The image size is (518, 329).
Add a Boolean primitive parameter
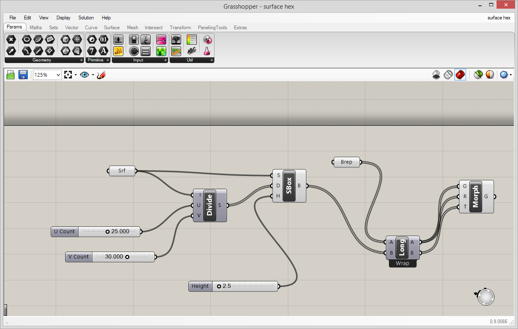click(92, 40)
